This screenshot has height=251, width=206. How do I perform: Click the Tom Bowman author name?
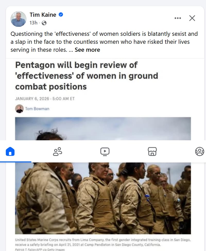click(37, 109)
